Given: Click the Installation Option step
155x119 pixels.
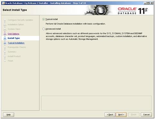Looking at the screenshot, I should 16,24.
